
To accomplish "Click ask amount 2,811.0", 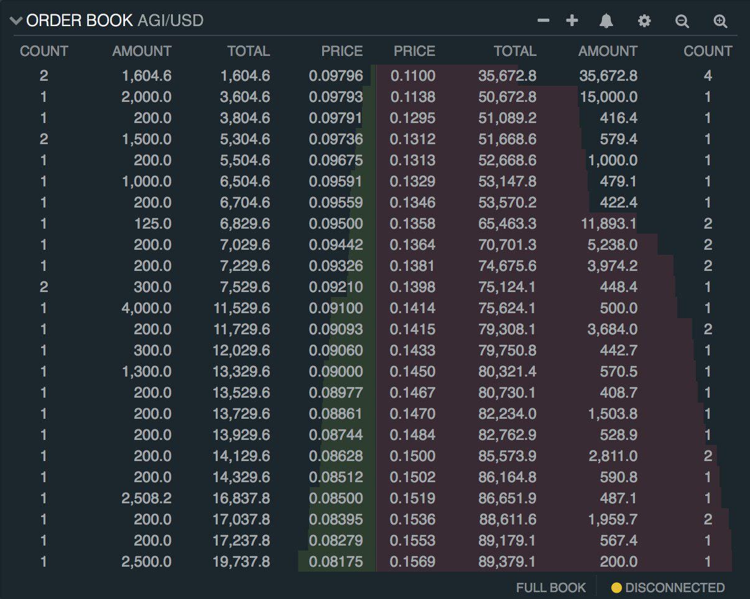I will pos(613,456).
